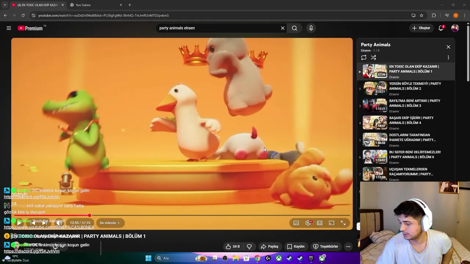
Task: Open Elraenn channel link under playlist title
Action: [x=366, y=51]
